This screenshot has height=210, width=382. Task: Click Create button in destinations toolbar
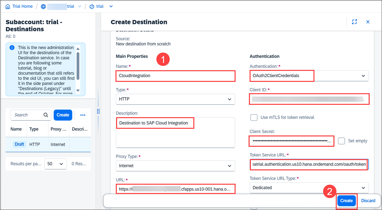coord(63,115)
